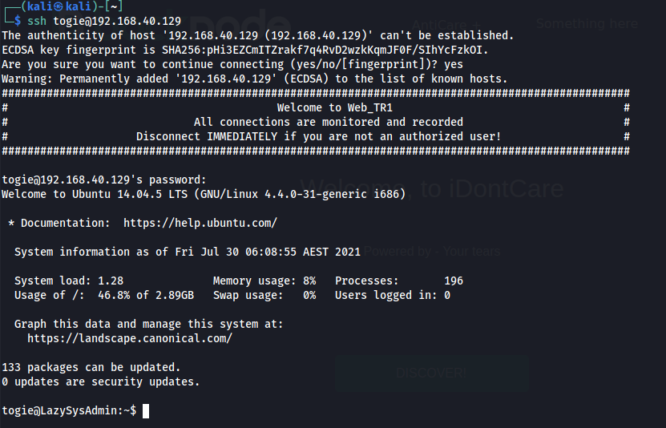
Task: Click the 'Disconnect IMMEDIATELY' warning banner line
Action: pyautogui.click(x=318, y=136)
